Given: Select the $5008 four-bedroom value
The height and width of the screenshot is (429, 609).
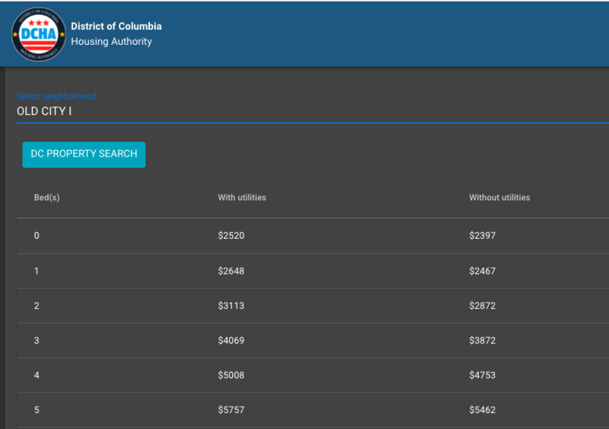Looking at the screenshot, I should click(x=231, y=375).
